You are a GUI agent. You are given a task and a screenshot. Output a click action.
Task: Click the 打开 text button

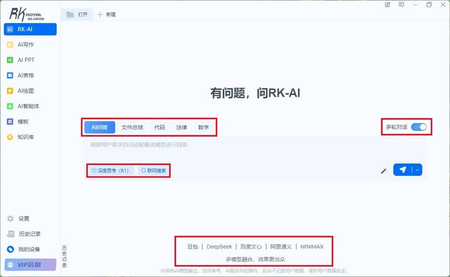83,15
